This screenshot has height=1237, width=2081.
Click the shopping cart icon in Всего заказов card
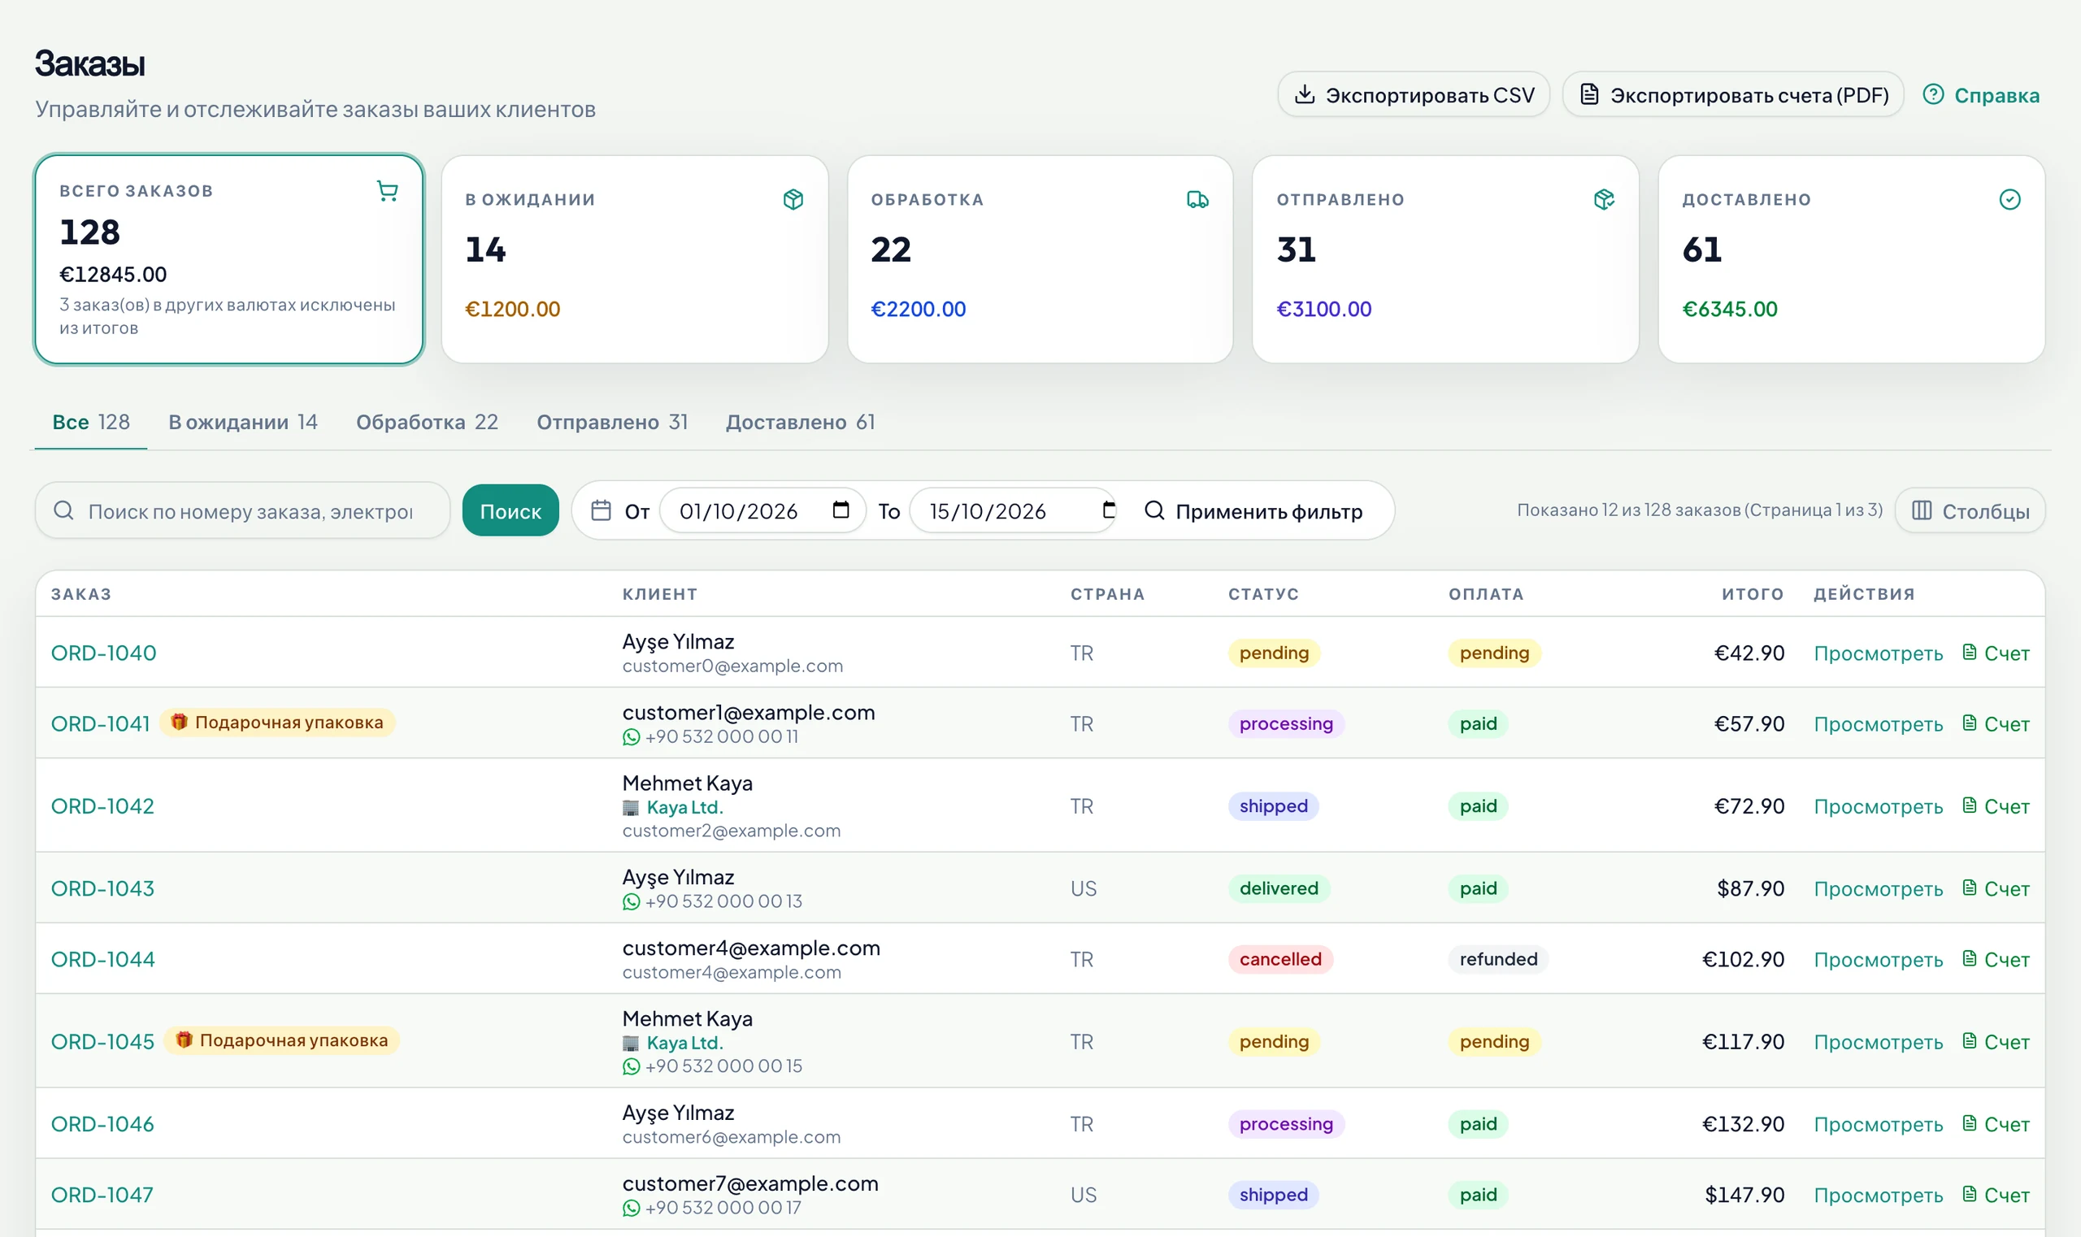point(387,191)
